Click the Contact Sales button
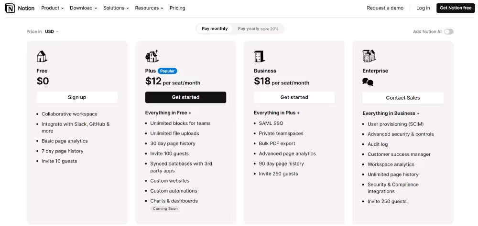 (403, 98)
